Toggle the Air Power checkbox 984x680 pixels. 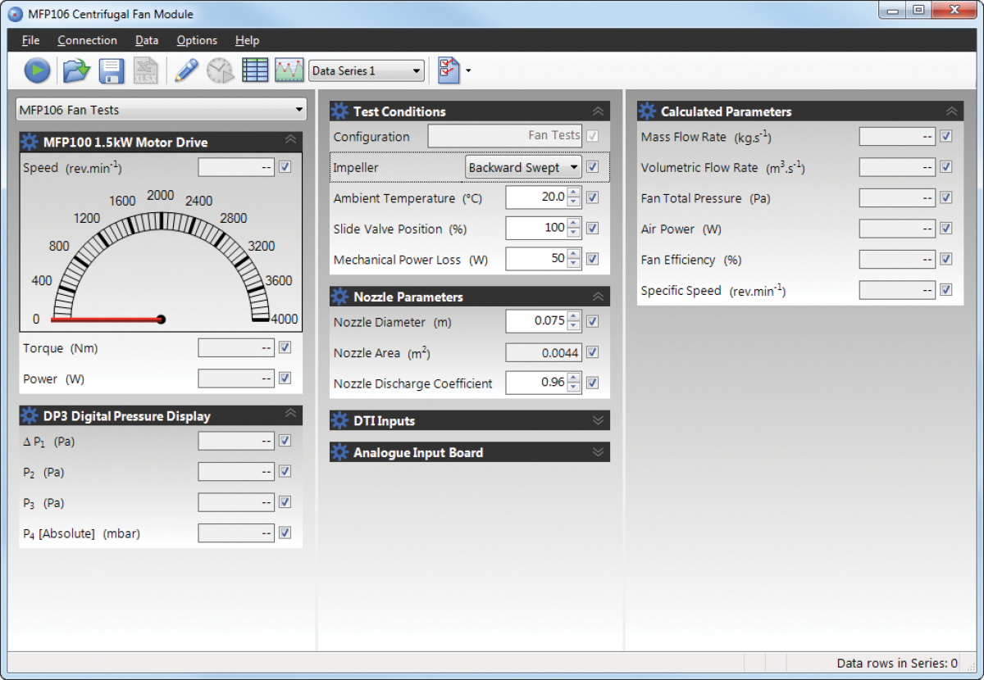tap(945, 229)
